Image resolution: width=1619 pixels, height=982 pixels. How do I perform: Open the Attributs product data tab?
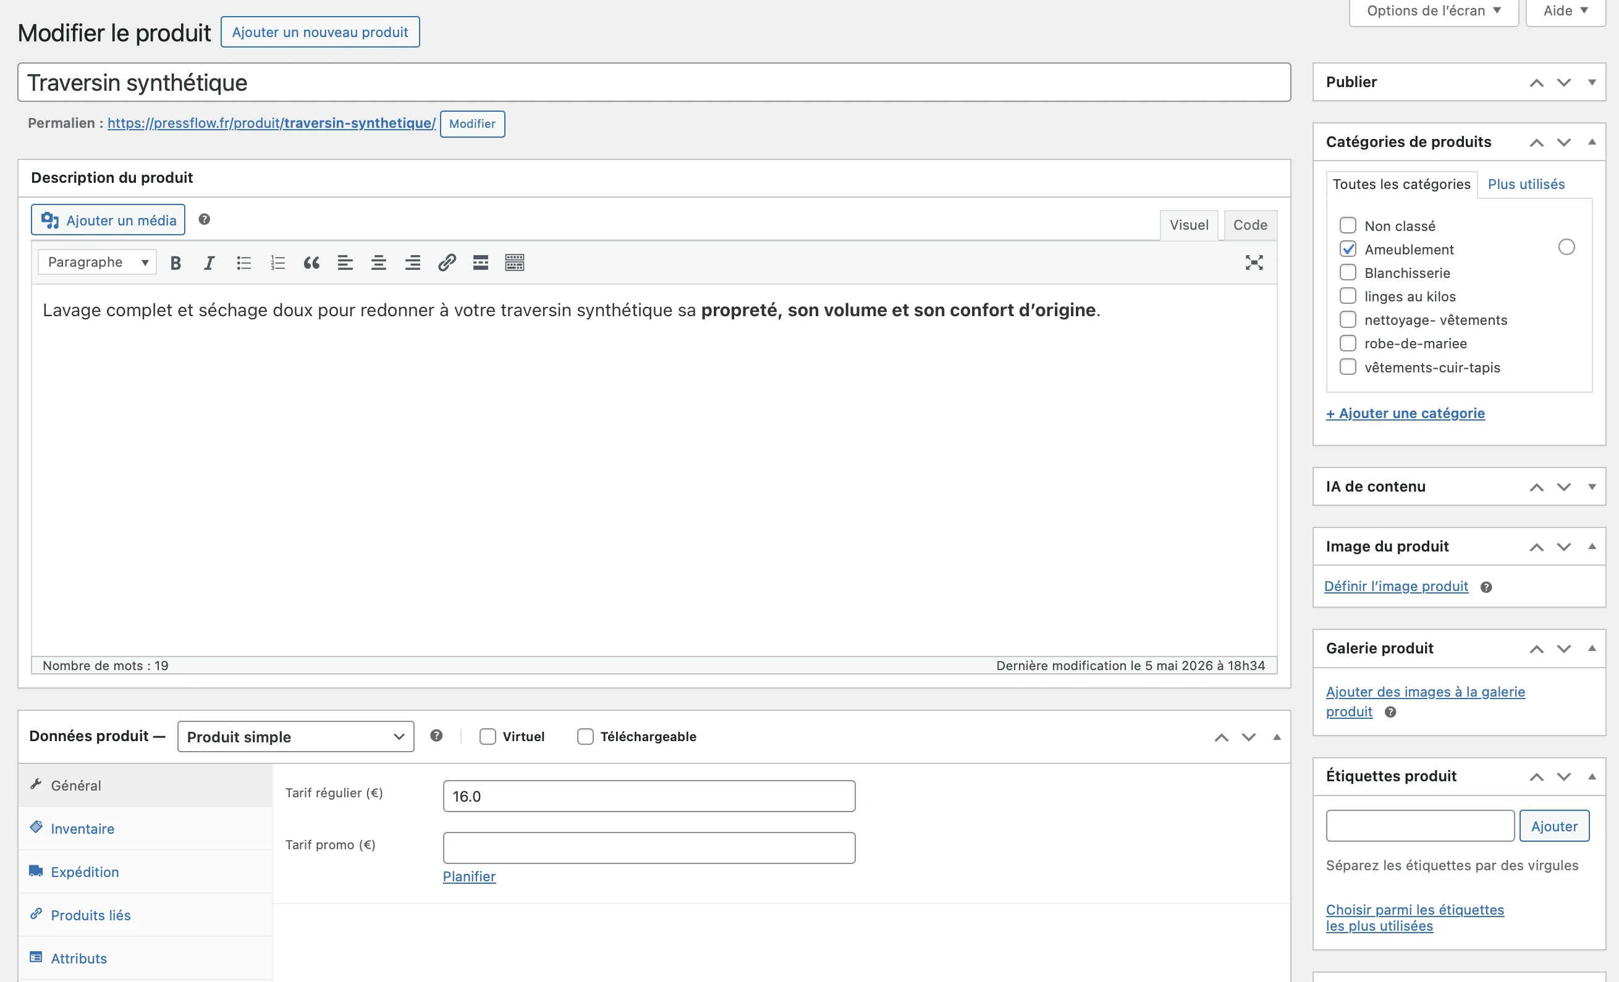145,959
